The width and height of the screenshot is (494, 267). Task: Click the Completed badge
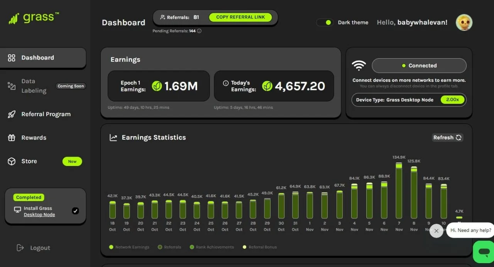click(x=29, y=197)
